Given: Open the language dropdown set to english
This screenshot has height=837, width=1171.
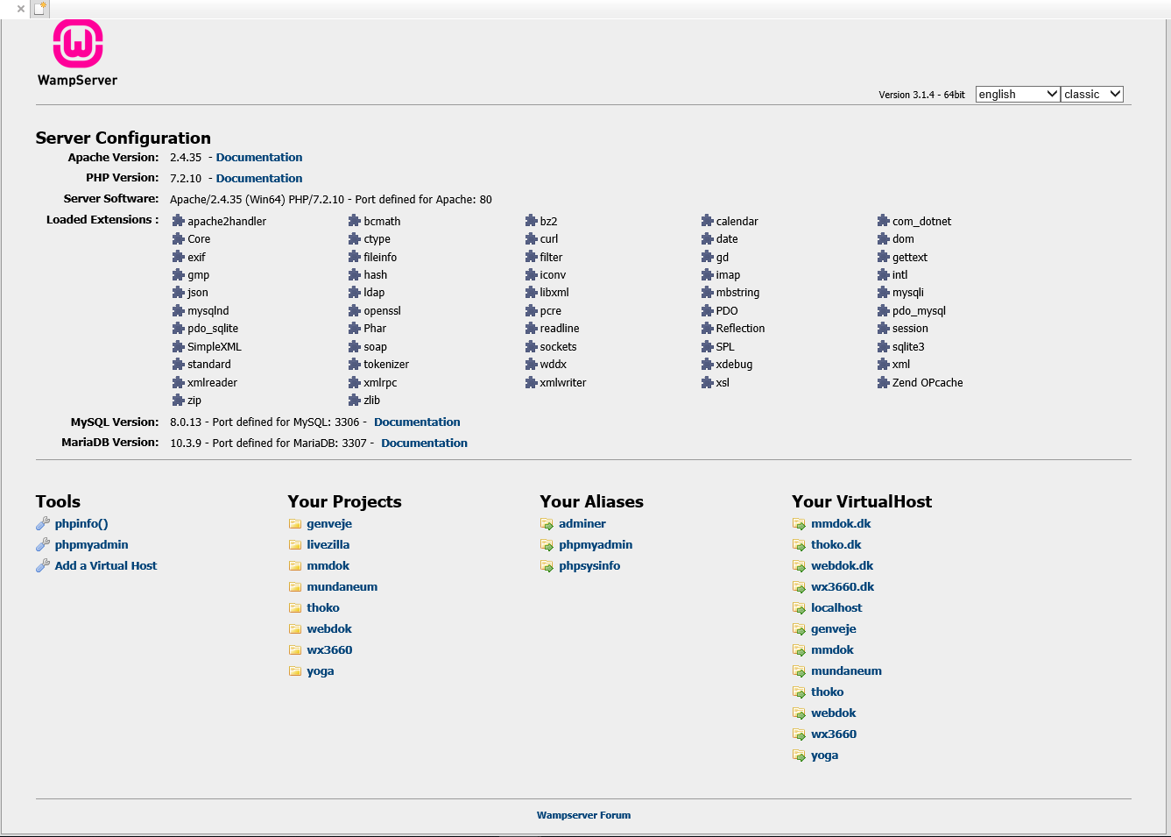Looking at the screenshot, I should click(1018, 94).
